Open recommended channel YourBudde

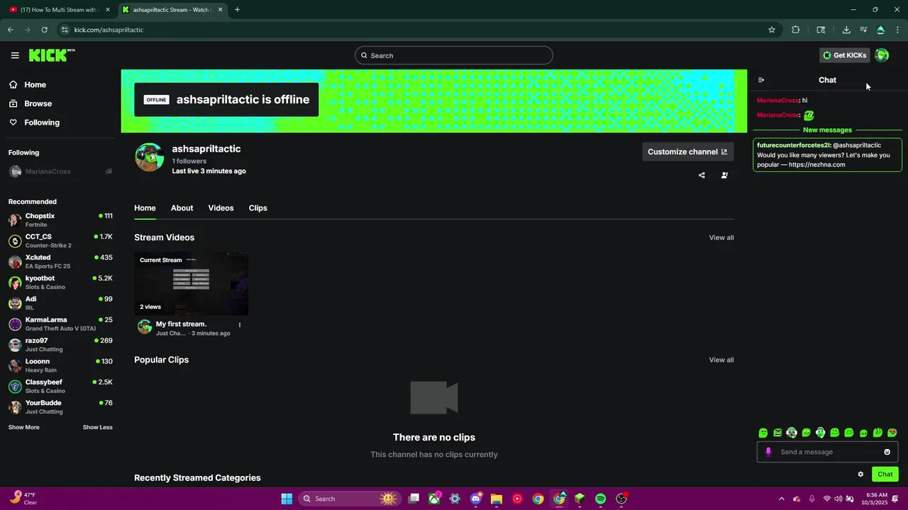[60, 407]
